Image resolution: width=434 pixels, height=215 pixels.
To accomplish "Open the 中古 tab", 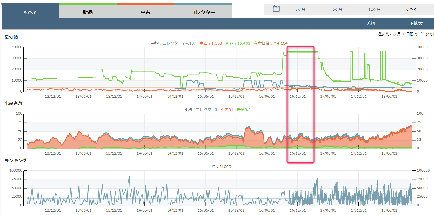I will point(145,12).
